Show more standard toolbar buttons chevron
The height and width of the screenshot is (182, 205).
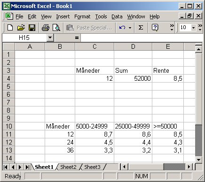172,27
